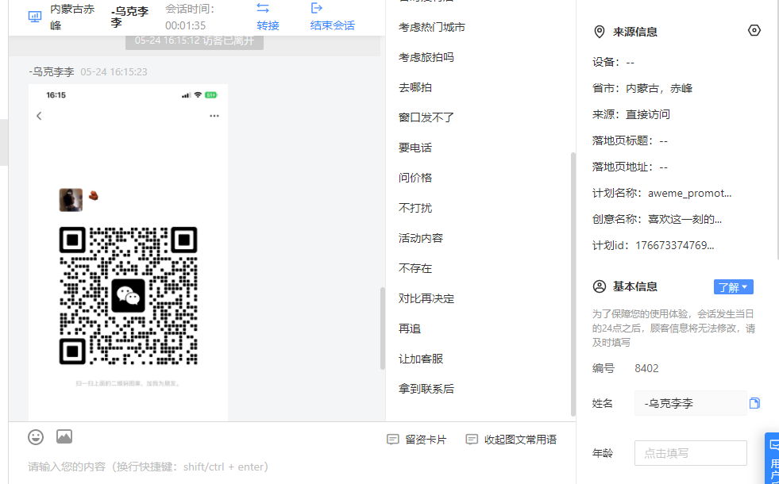779x484 pixels.
Task: Click the 结束会话 end session label
Action: click(333, 25)
